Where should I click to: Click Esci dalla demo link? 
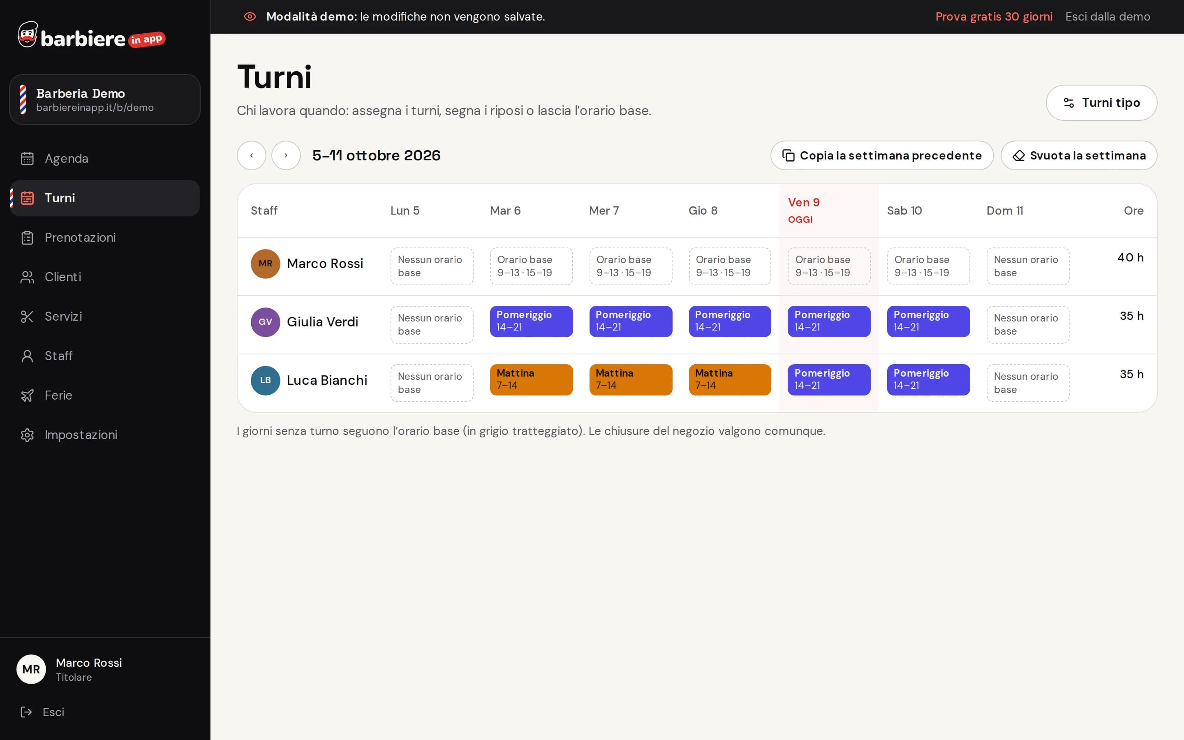click(x=1108, y=16)
